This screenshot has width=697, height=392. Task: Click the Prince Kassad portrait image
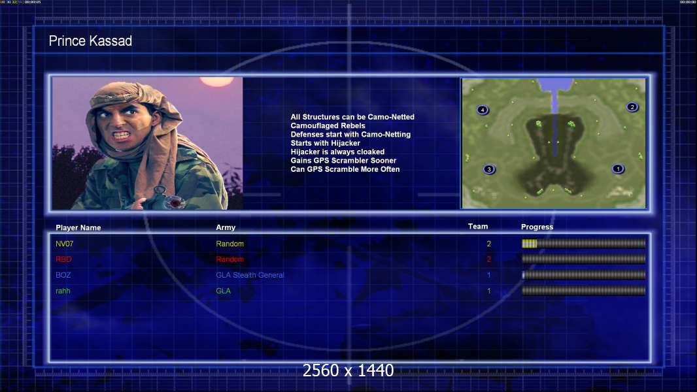click(148, 143)
